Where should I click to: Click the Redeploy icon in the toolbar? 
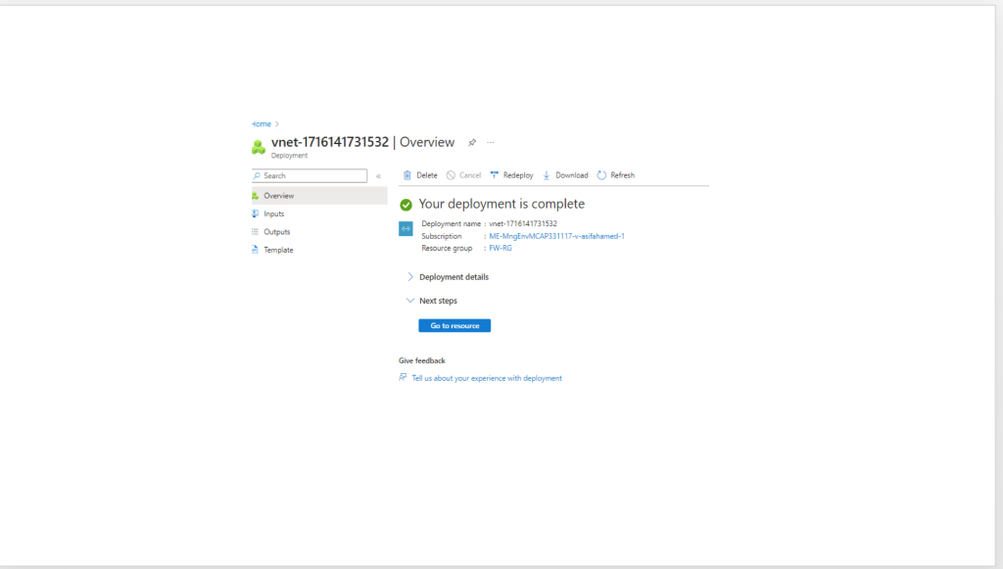click(495, 175)
